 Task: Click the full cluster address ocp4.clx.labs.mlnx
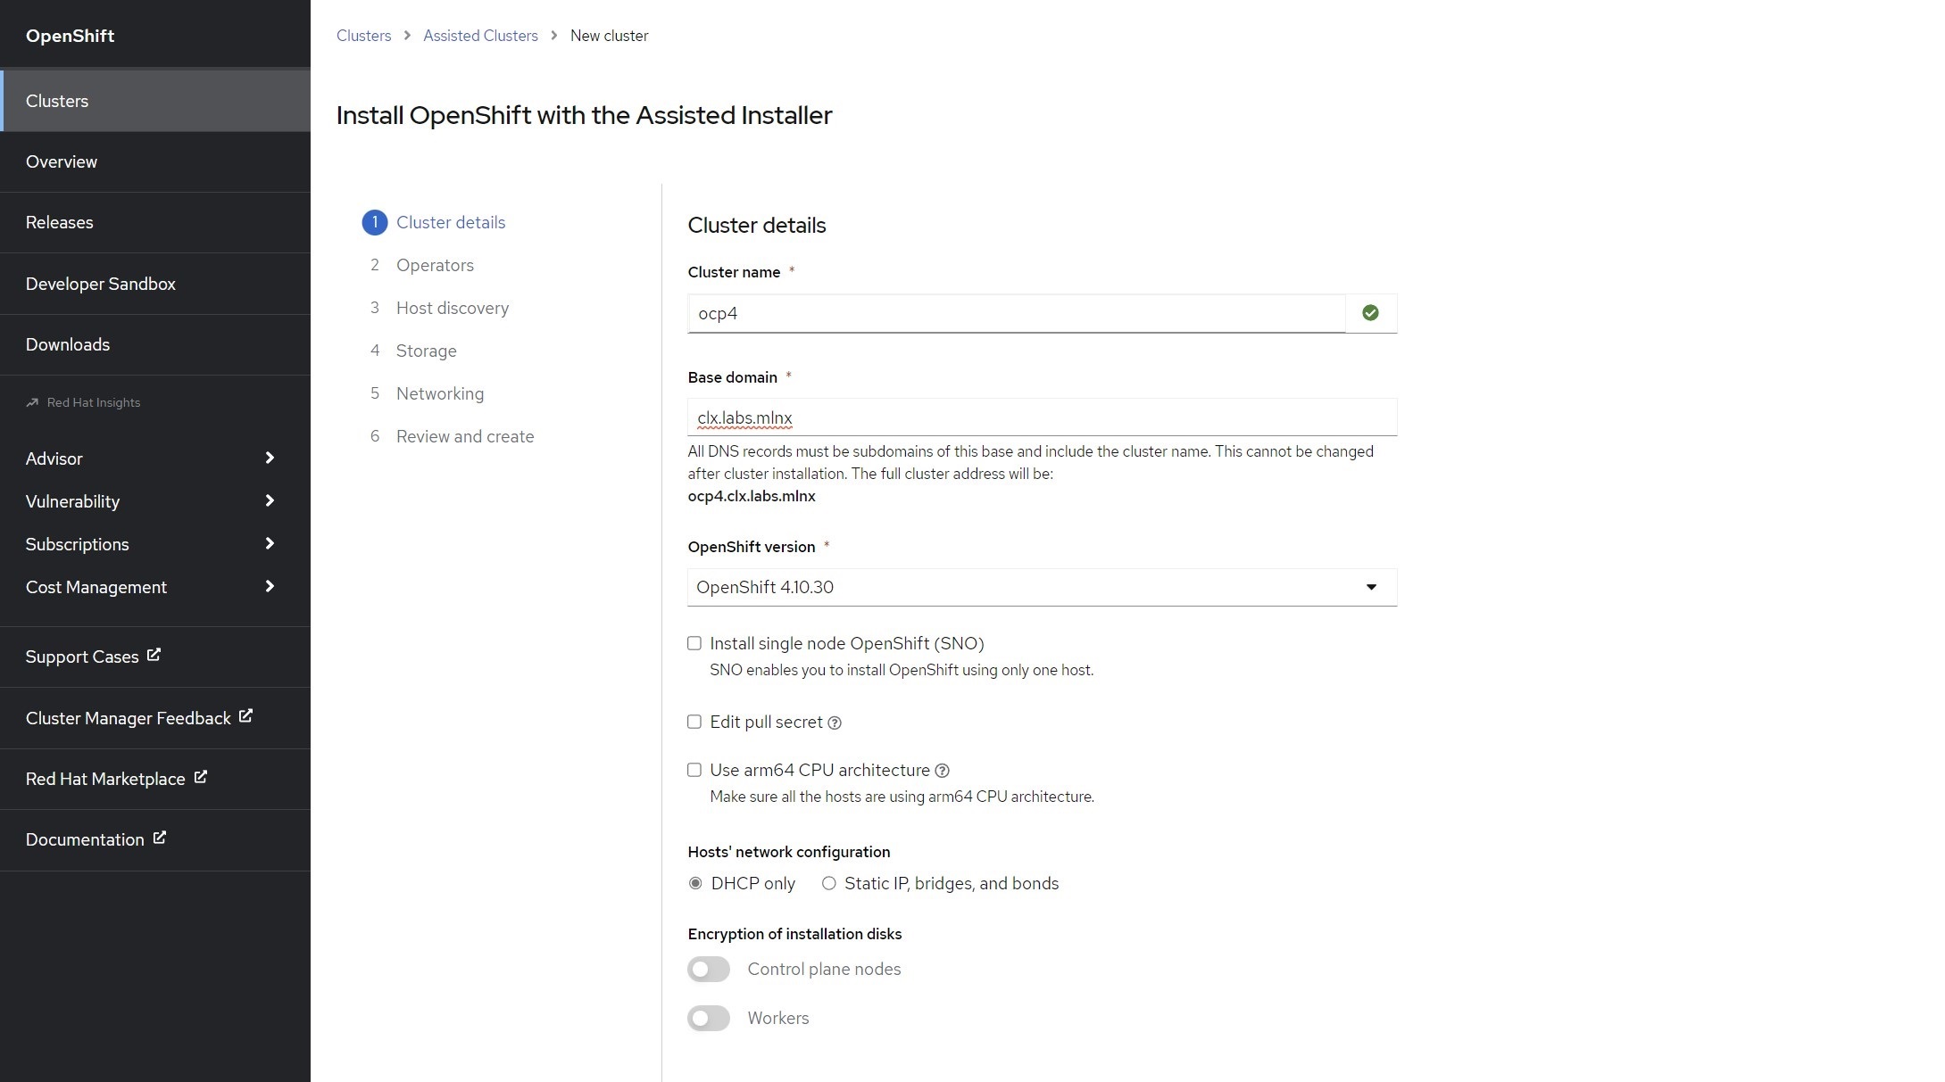tap(752, 496)
